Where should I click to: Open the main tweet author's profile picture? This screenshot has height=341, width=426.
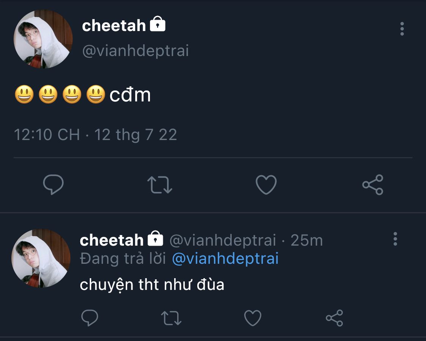[x=43, y=39]
